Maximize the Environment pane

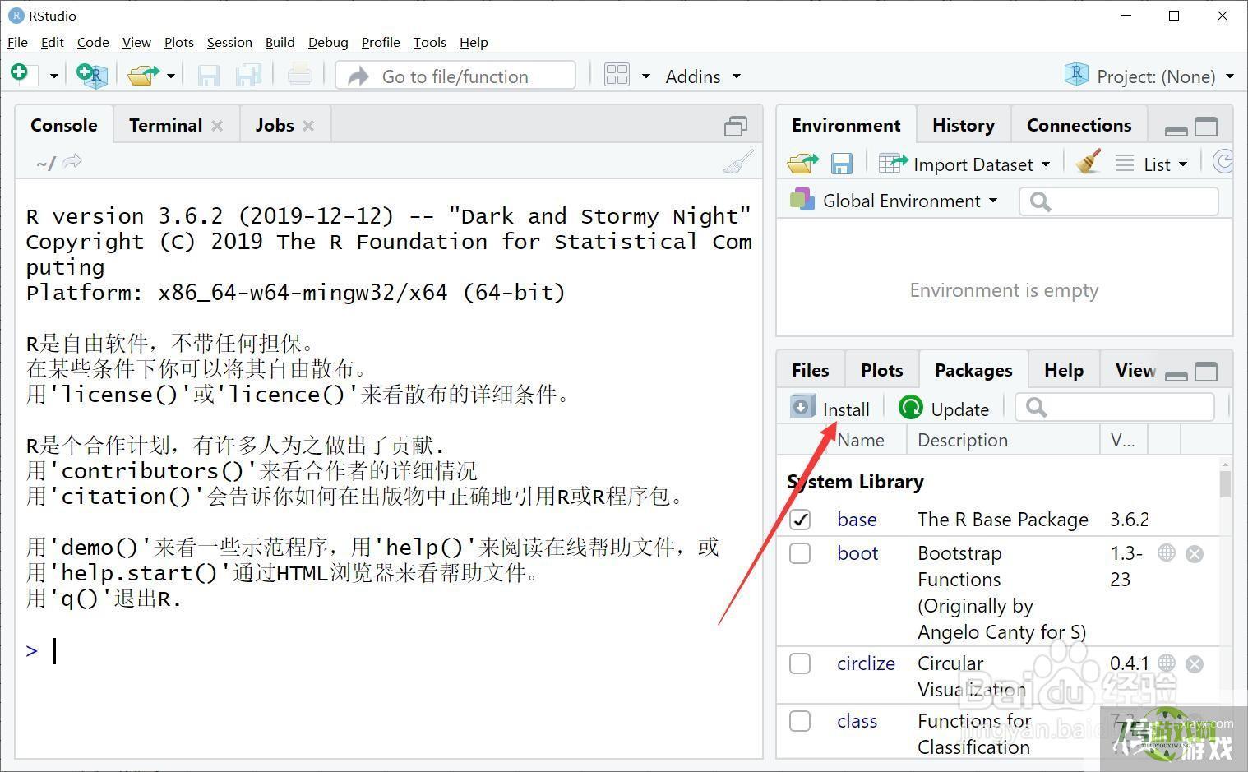pos(1206,127)
